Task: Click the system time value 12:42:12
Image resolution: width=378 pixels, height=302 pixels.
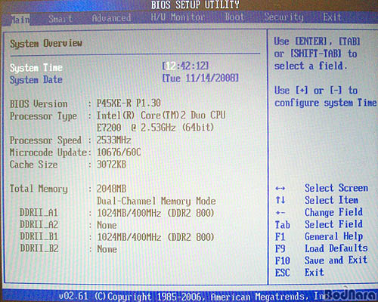Action: point(185,66)
